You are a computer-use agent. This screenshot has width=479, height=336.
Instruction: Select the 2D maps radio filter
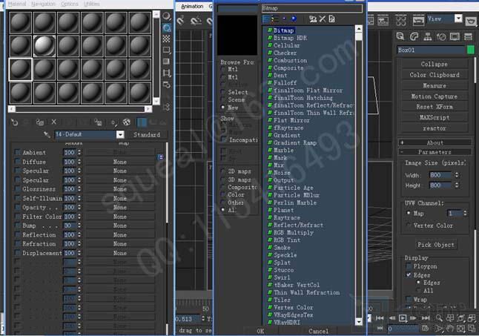[x=223, y=171]
